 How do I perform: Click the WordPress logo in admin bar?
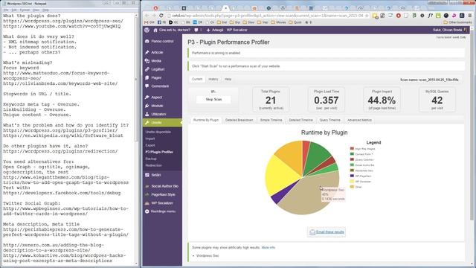(x=147, y=30)
